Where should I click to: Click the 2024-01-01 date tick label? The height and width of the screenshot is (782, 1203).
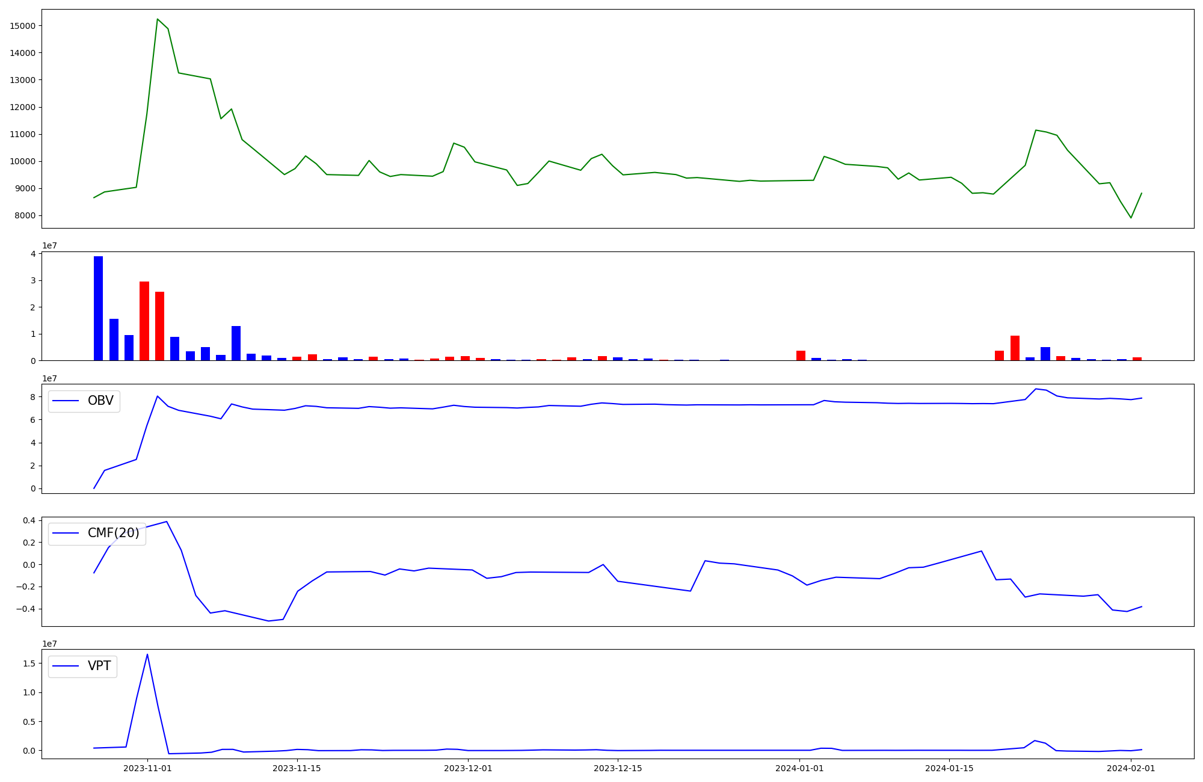coord(799,768)
